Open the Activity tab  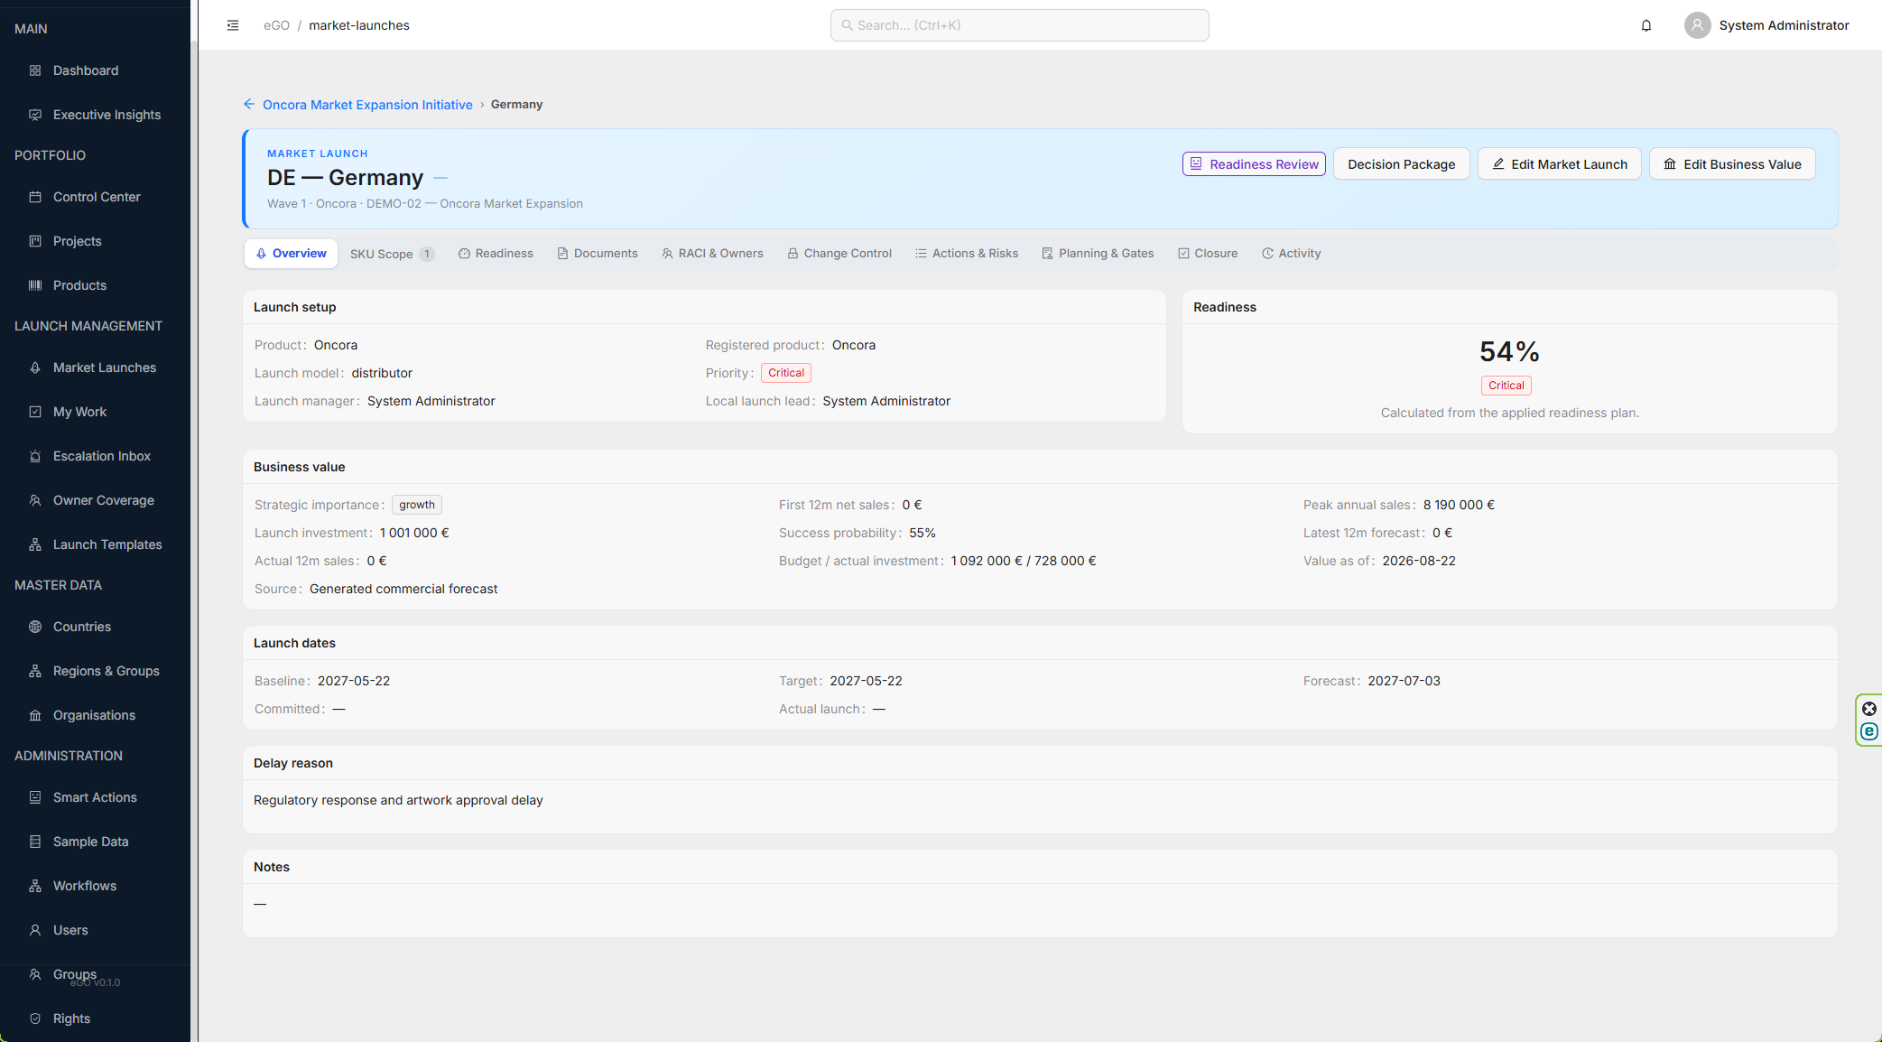coord(1292,254)
